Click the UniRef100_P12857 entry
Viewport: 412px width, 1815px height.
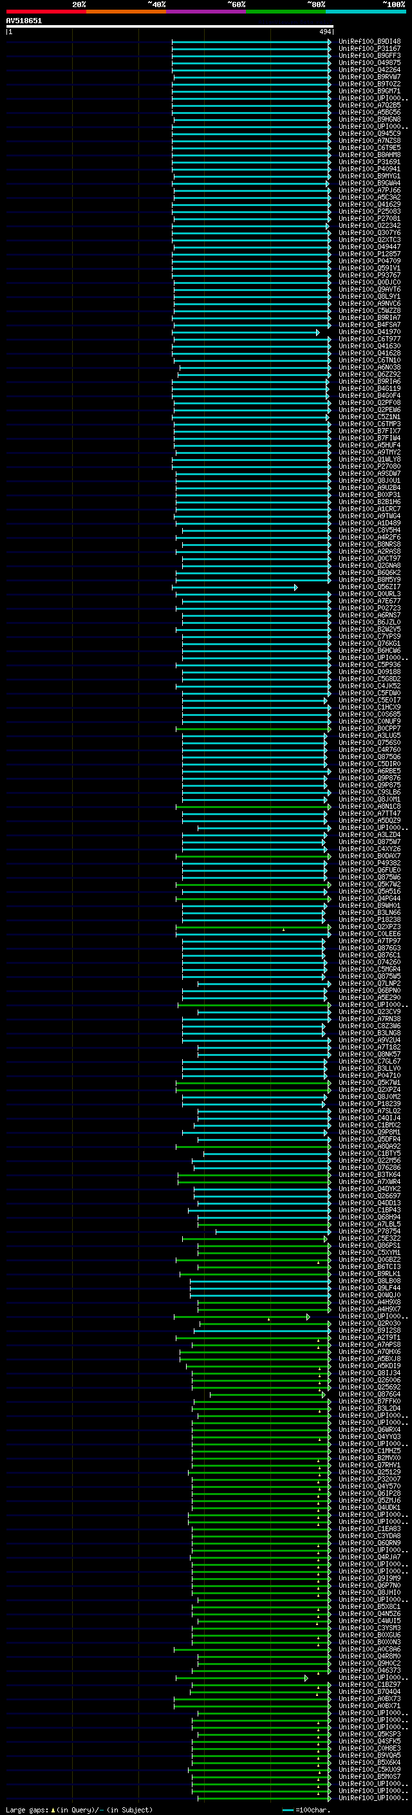370,254
